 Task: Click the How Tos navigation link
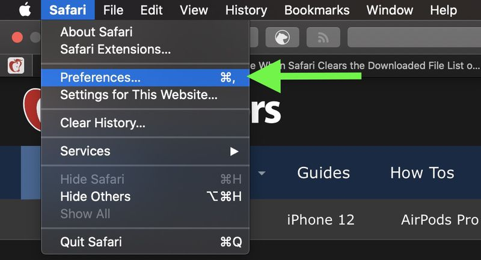tap(422, 173)
